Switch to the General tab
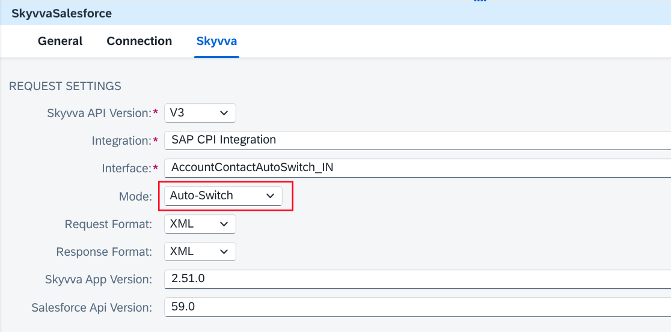Image resolution: width=671 pixels, height=332 pixels. [x=60, y=41]
